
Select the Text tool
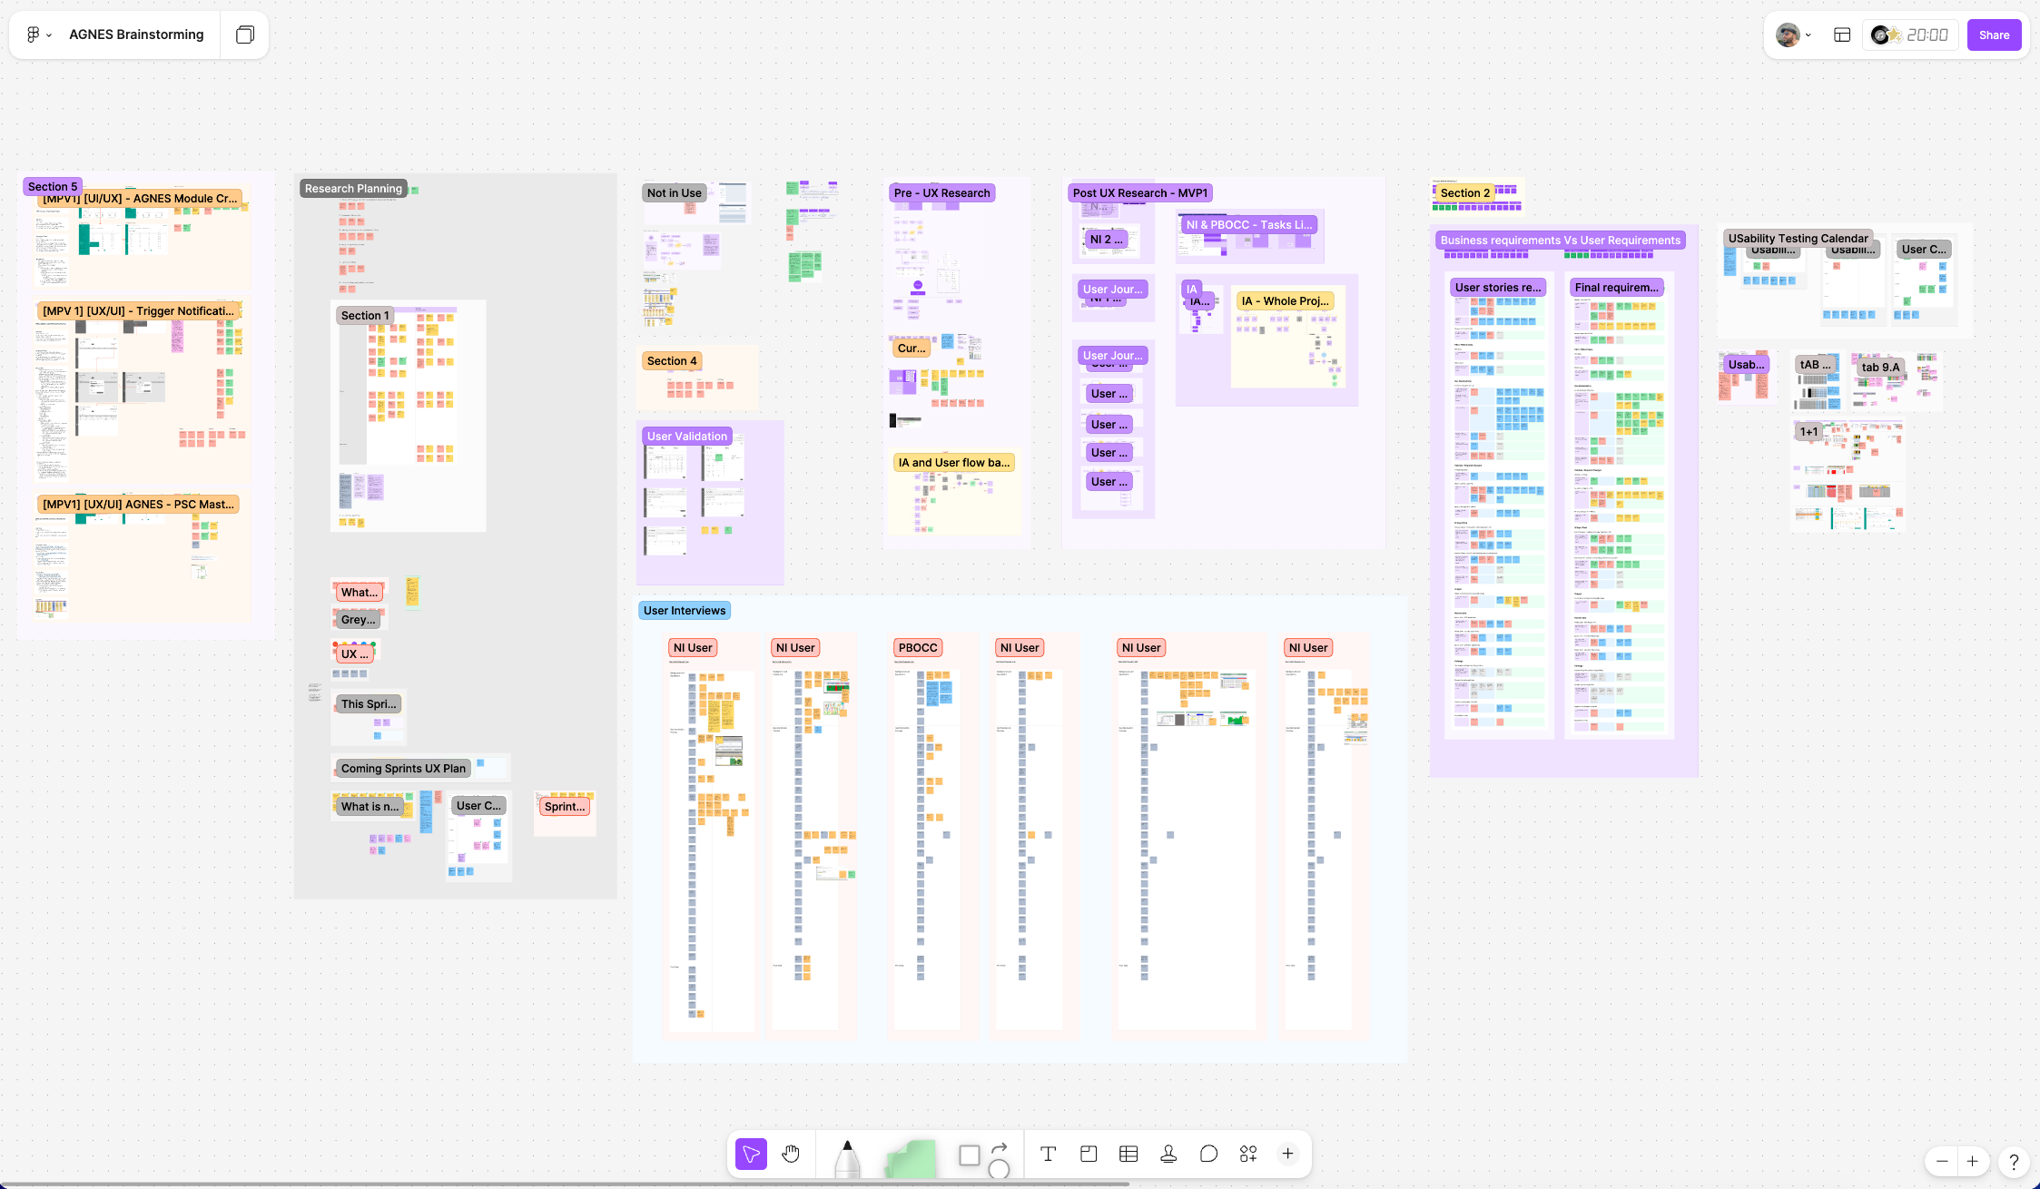tap(1048, 1154)
